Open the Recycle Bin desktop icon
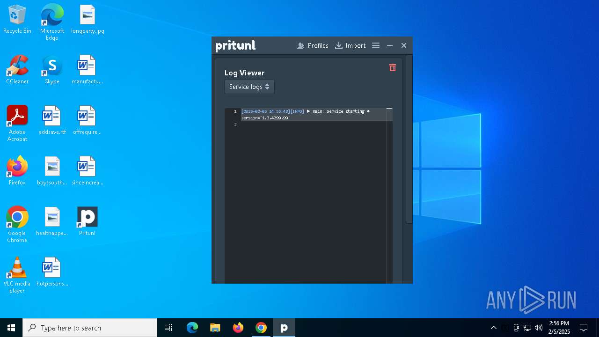599x337 pixels. [17, 20]
